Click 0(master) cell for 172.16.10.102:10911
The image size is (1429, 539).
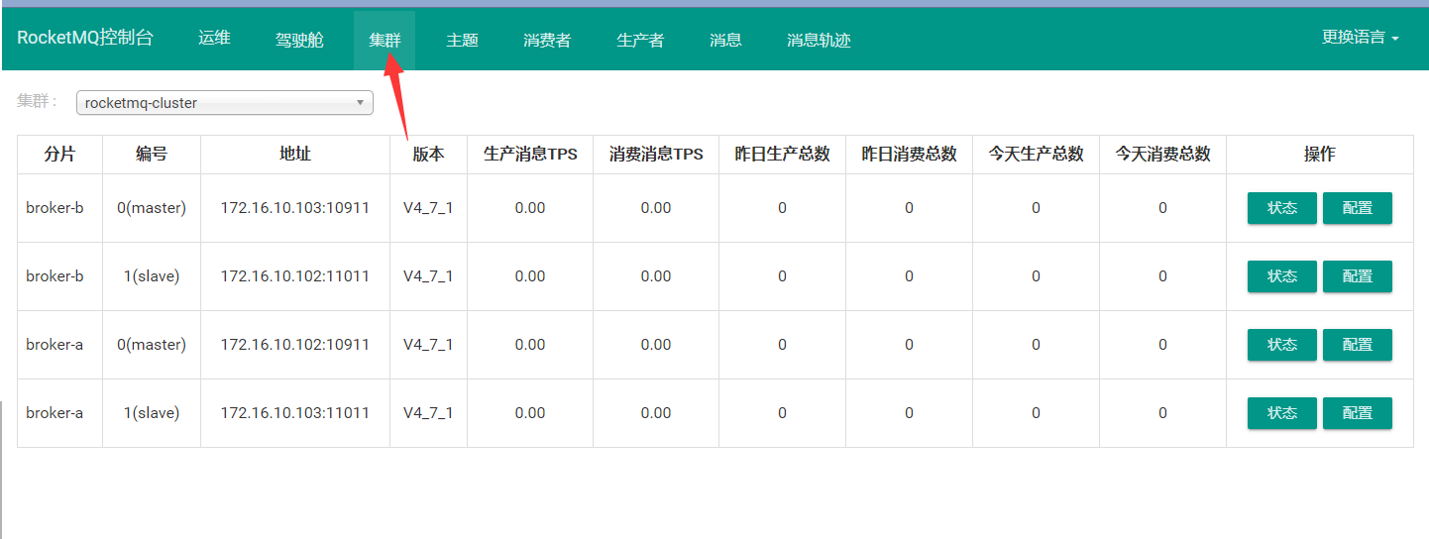(152, 345)
